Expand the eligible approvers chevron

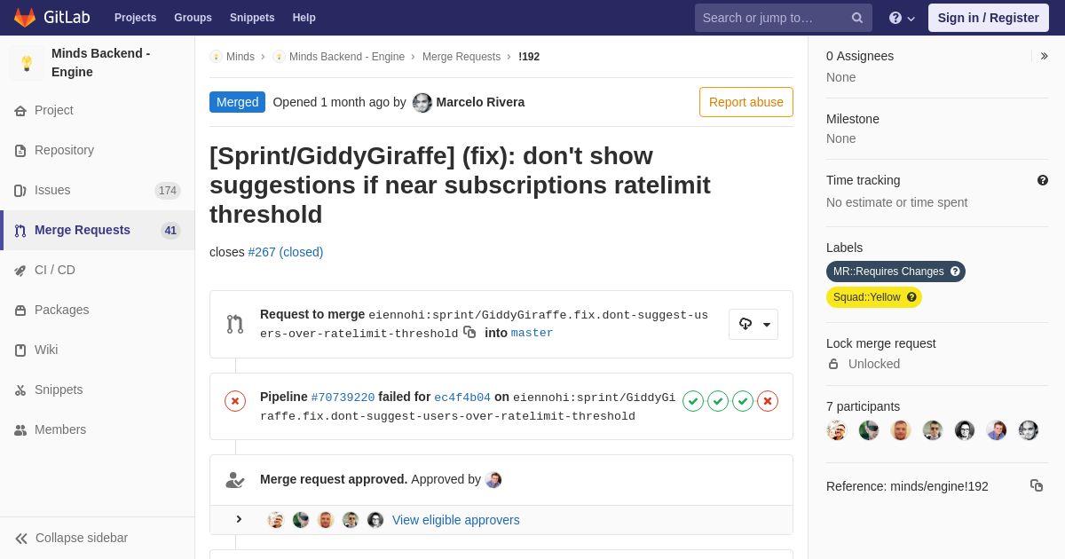[x=239, y=519]
